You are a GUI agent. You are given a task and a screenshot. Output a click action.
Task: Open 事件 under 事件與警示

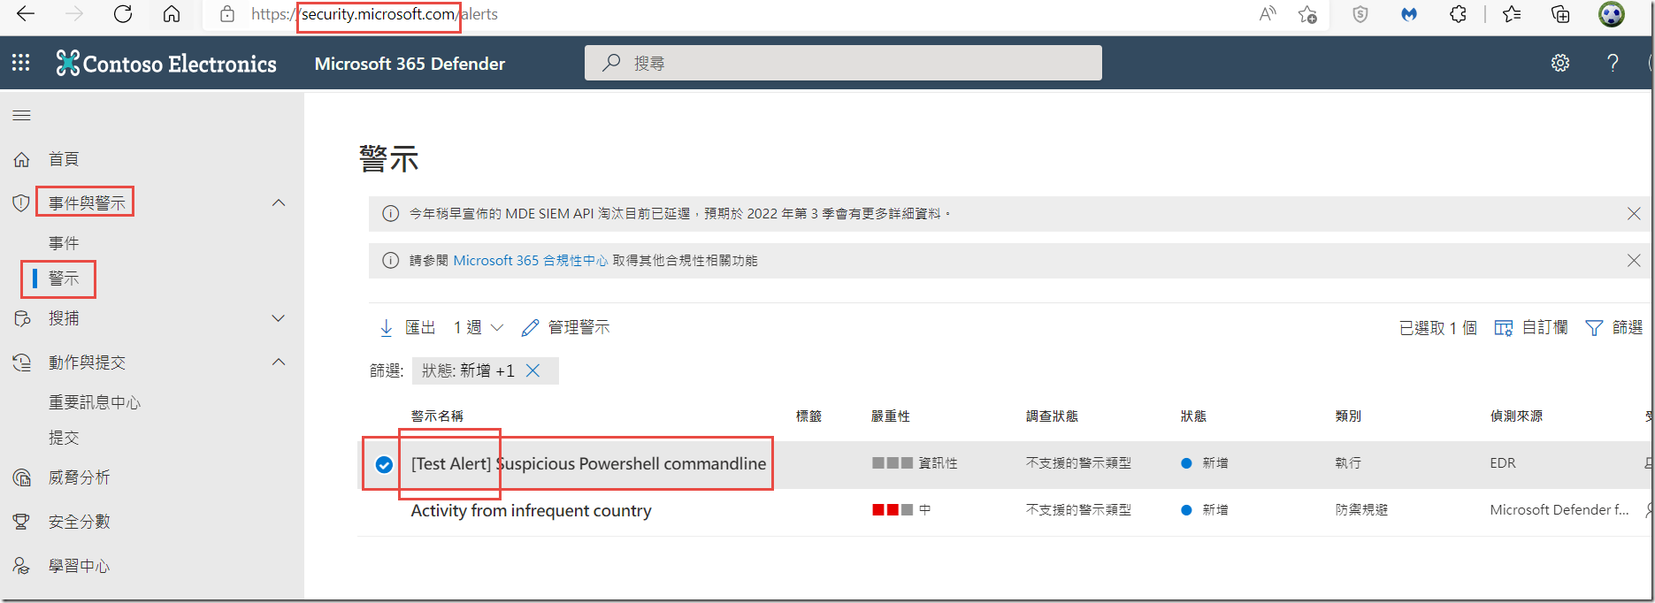pyautogui.click(x=64, y=243)
